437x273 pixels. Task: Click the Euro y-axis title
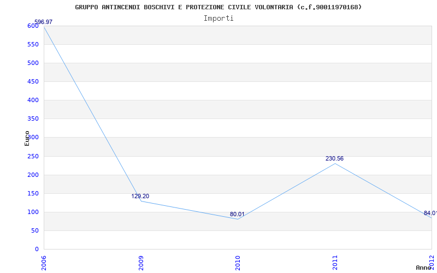(27, 138)
